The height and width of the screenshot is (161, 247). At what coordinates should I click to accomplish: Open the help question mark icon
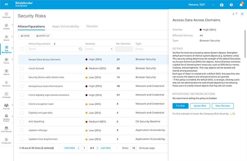click(231, 5)
